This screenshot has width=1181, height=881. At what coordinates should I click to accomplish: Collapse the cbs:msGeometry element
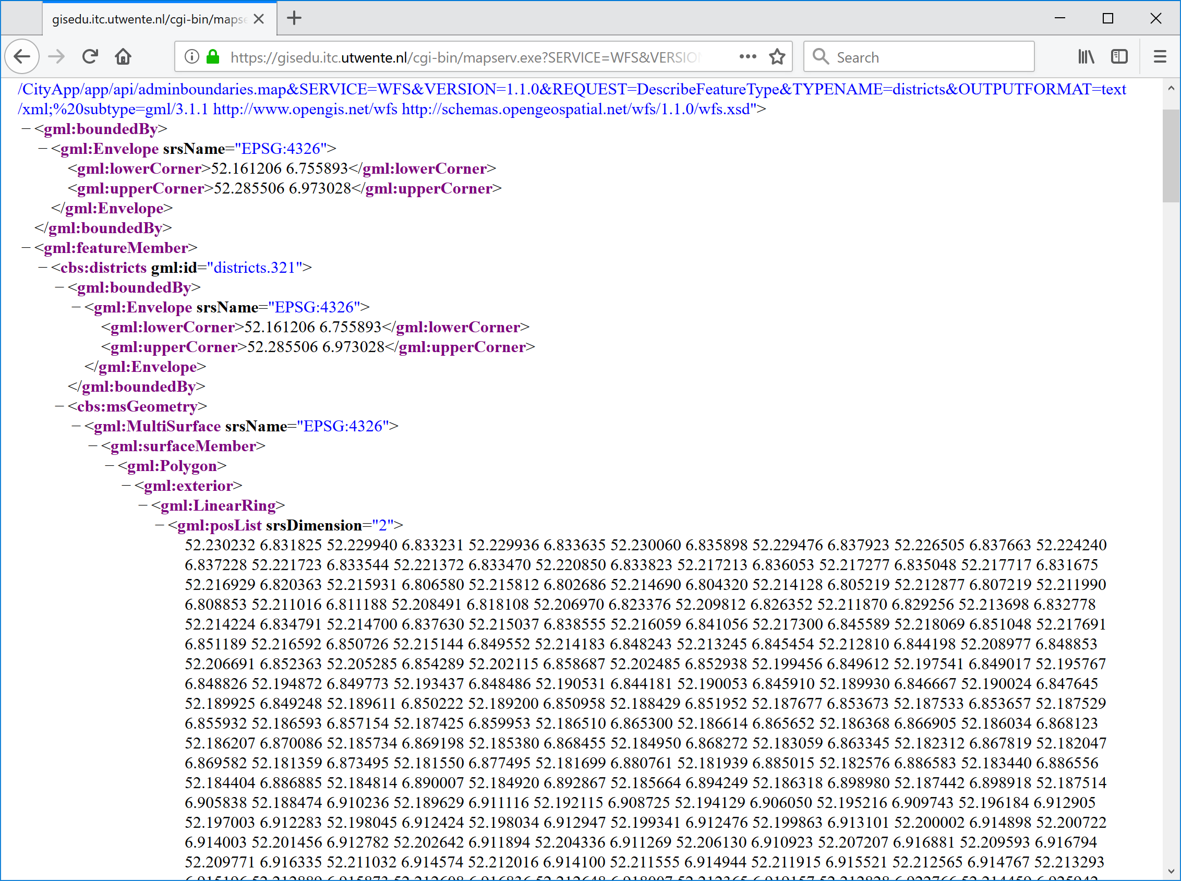(x=59, y=406)
